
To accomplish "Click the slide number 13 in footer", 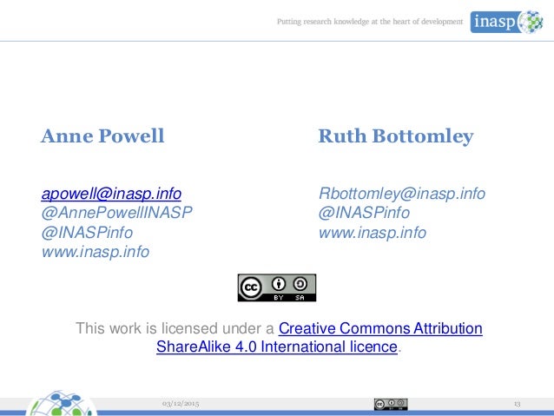I will [517, 404].
